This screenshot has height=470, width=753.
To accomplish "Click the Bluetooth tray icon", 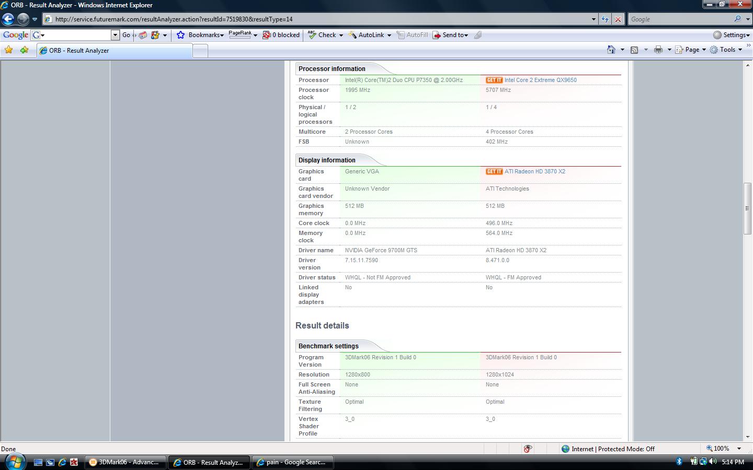I will 679,462.
